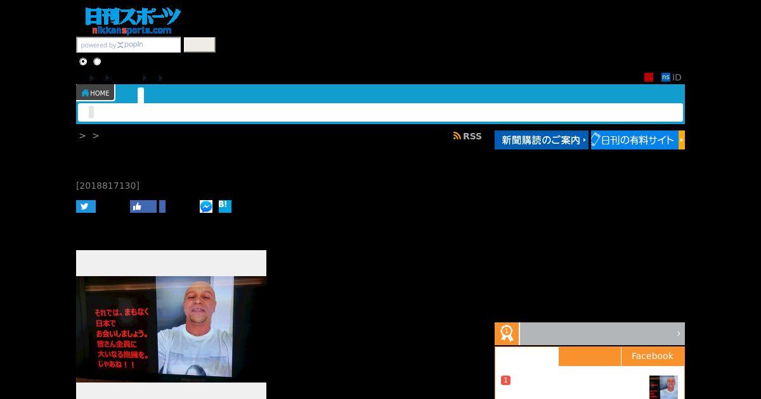Switch to the middle orange ranking tab
The image size is (761, 399).
pyautogui.click(x=590, y=356)
